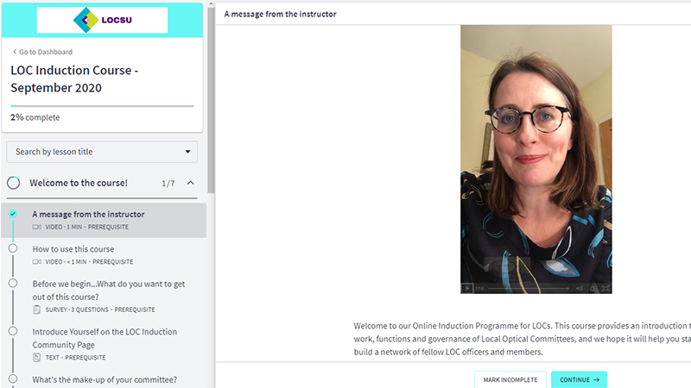Open the Introduce Yourself on the LOC Induction lesson
691x388 pixels.
pos(105,338)
